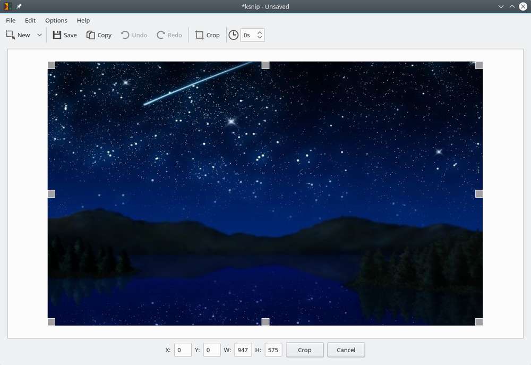
Task: Save the screenshot using Save button
Action: 65,35
